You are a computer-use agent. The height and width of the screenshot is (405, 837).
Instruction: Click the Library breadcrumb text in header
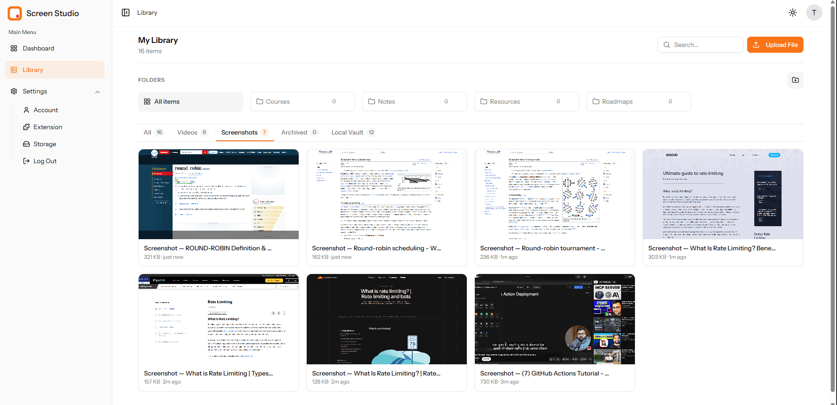pyautogui.click(x=147, y=13)
